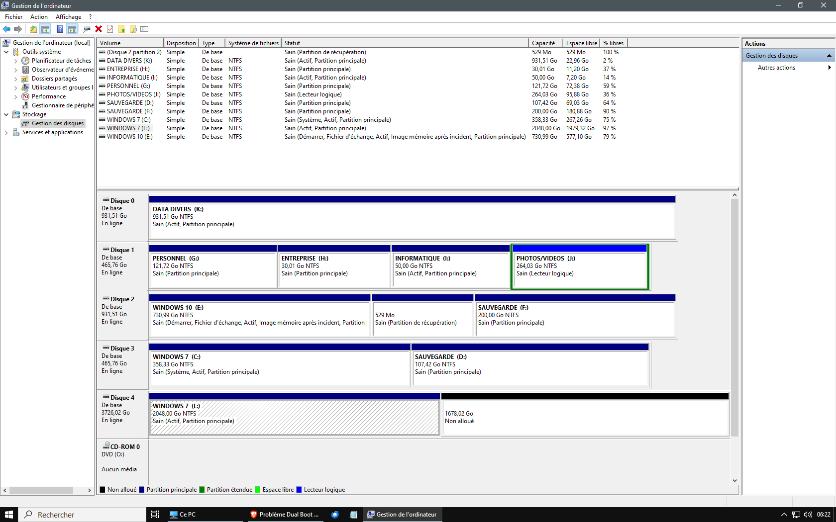Click the properties checkmark page icon
This screenshot has width=836, height=522.
pyautogui.click(x=110, y=29)
